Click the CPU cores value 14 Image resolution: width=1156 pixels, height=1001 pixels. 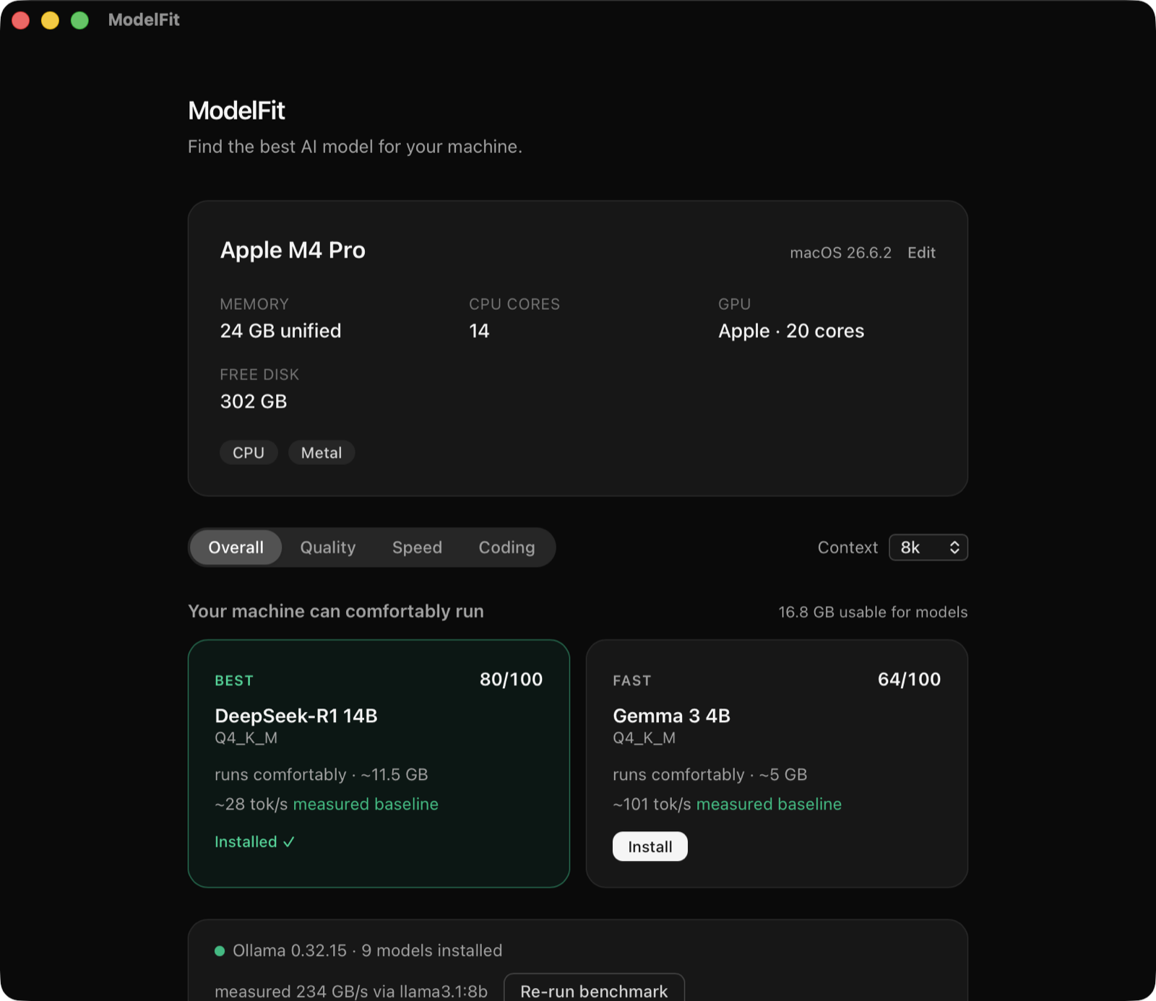pyautogui.click(x=479, y=331)
